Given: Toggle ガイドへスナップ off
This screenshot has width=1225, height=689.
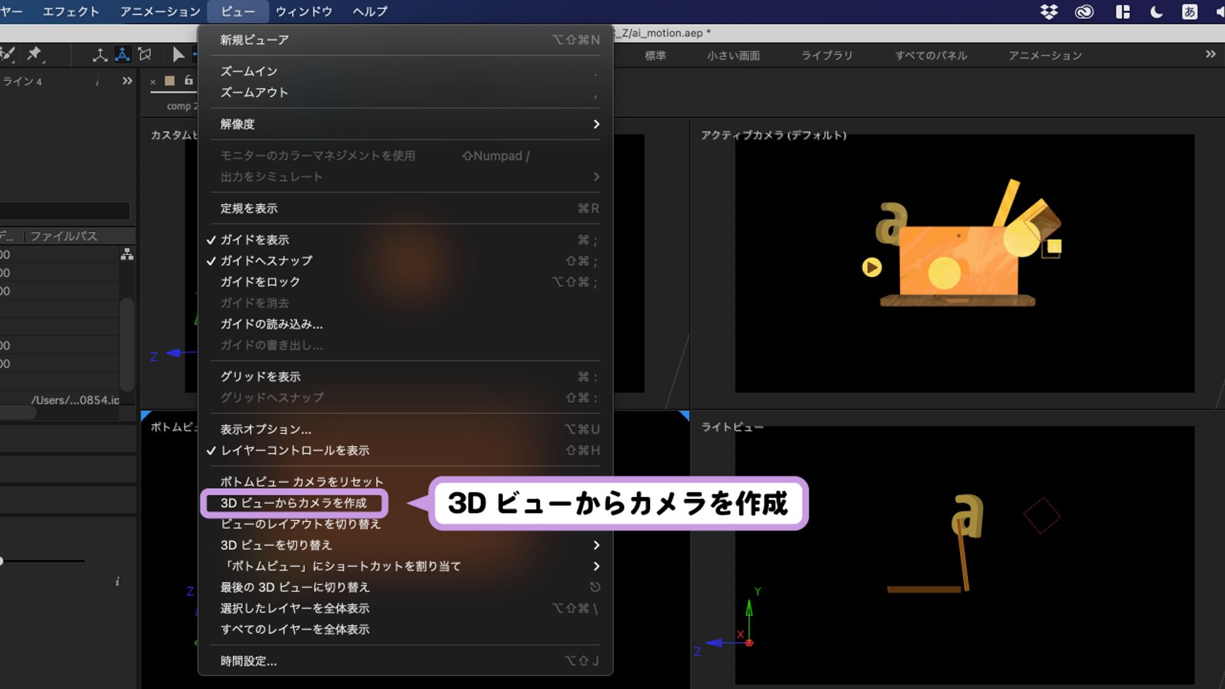Looking at the screenshot, I should (266, 260).
